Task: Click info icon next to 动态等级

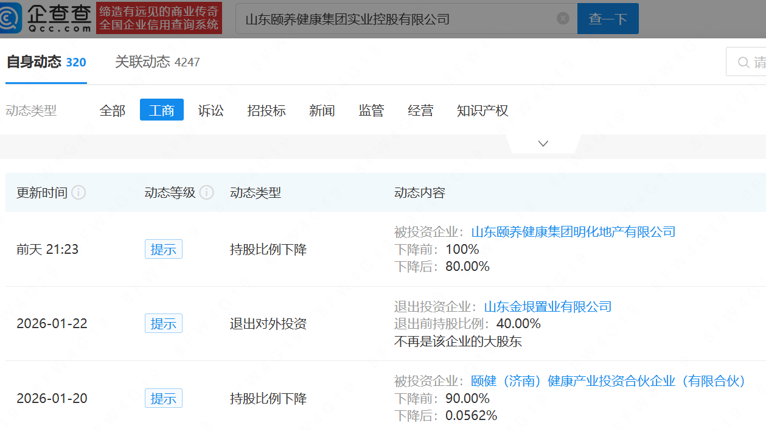Action: point(207,192)
